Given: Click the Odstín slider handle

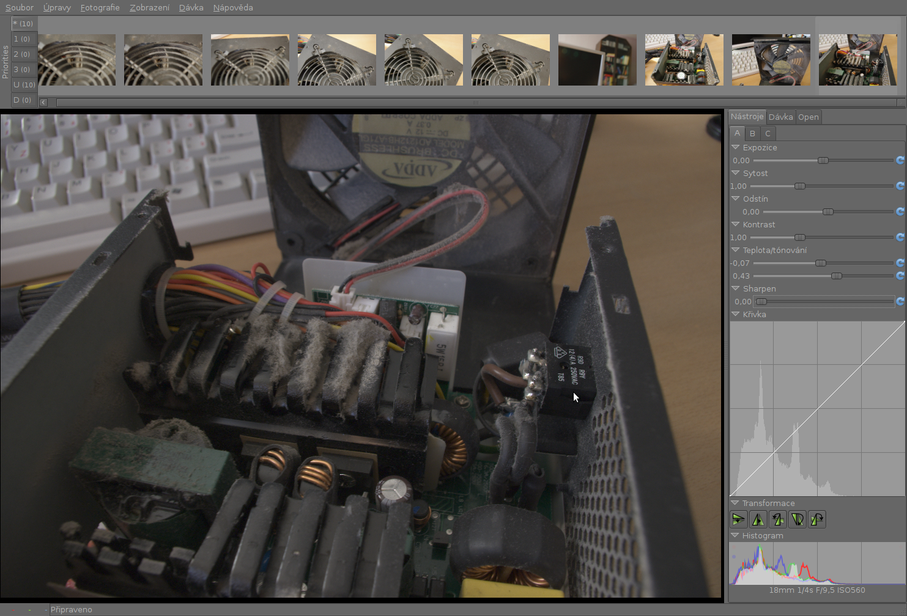Looking at the screenshot, I should [x=828, y=211].
